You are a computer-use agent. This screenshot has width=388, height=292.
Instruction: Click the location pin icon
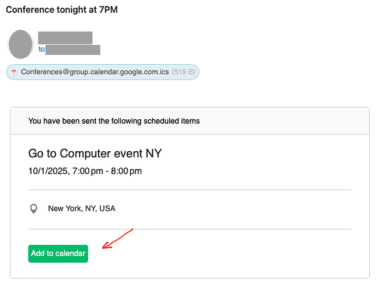[34, 208]
